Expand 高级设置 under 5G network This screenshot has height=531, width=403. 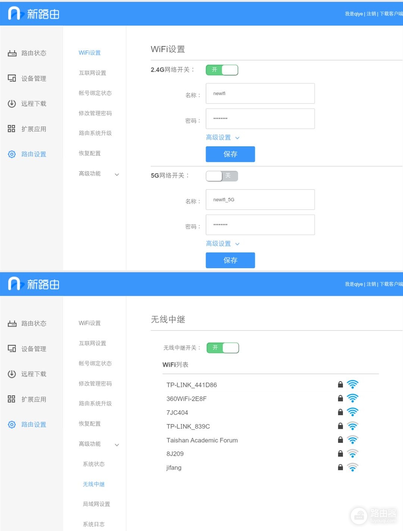click(x=223, y=244)
